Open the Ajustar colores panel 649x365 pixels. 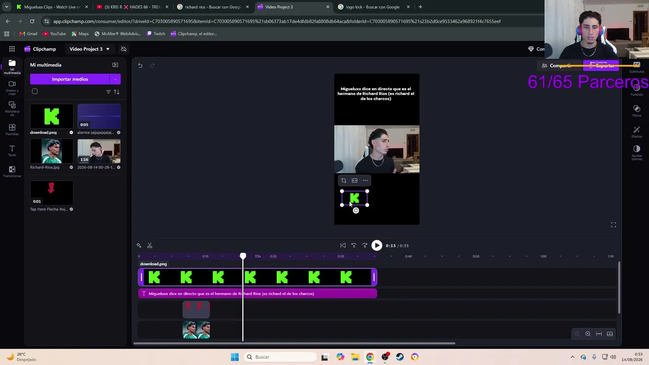point(637,152)
